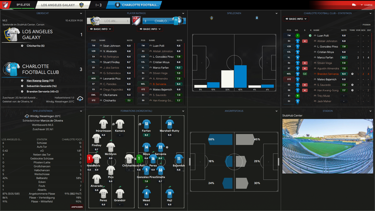
Task: Expand the Stadion panel selector
Action: [370, 111]
